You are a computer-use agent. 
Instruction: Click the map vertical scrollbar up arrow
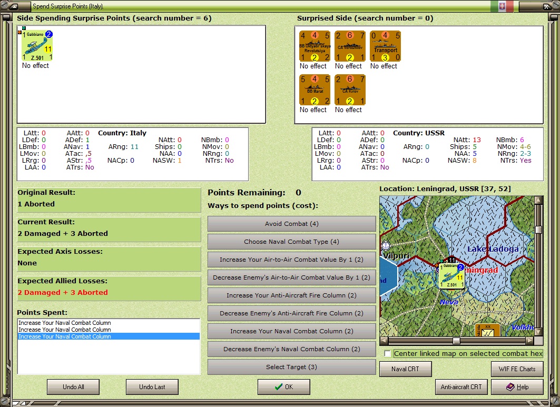pyautogui.click(x=538, y=200)
